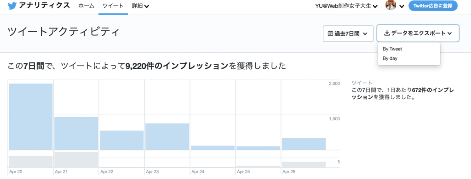Go to the ホーム tab
This screenshot has width=471, height=179.
[86, 6]
